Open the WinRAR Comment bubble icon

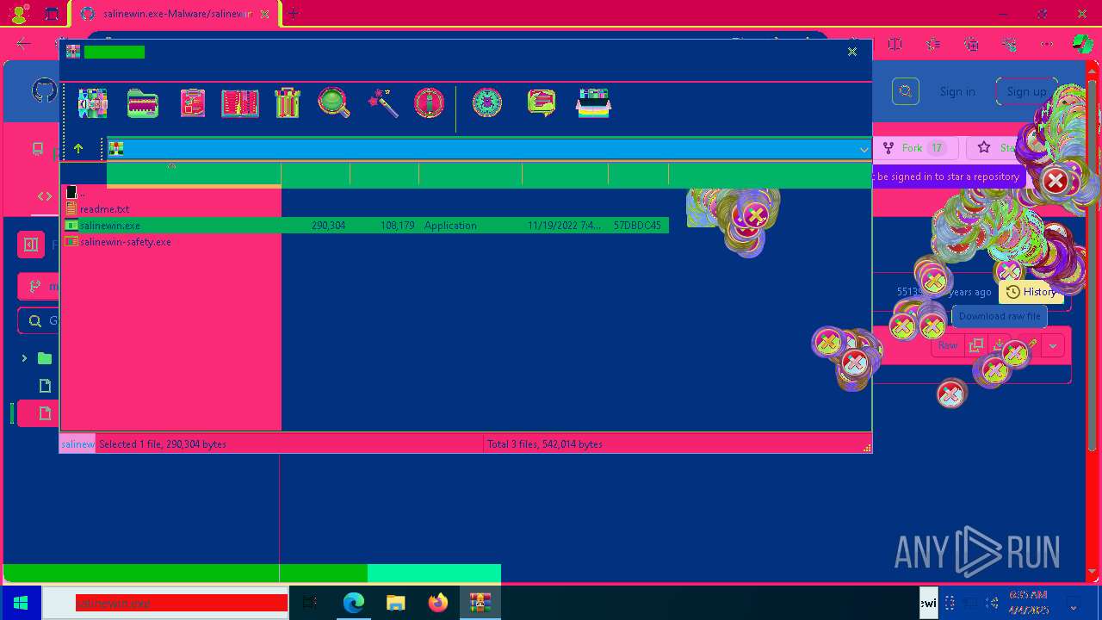(541, 103)
